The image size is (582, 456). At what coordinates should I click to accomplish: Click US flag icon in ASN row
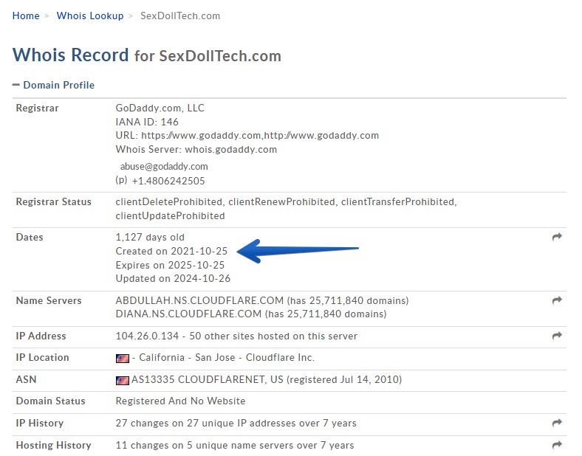122,381
